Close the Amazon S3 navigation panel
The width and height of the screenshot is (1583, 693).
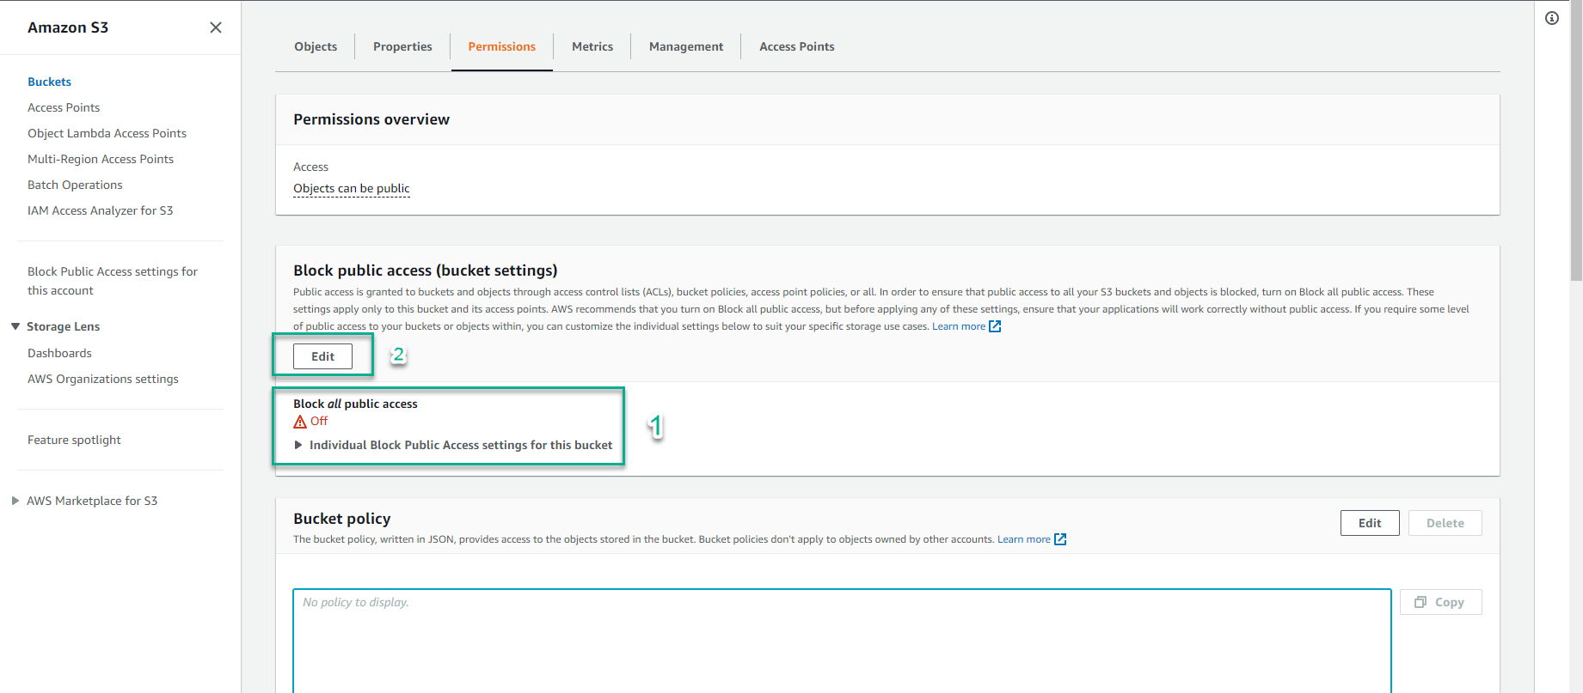216,27
